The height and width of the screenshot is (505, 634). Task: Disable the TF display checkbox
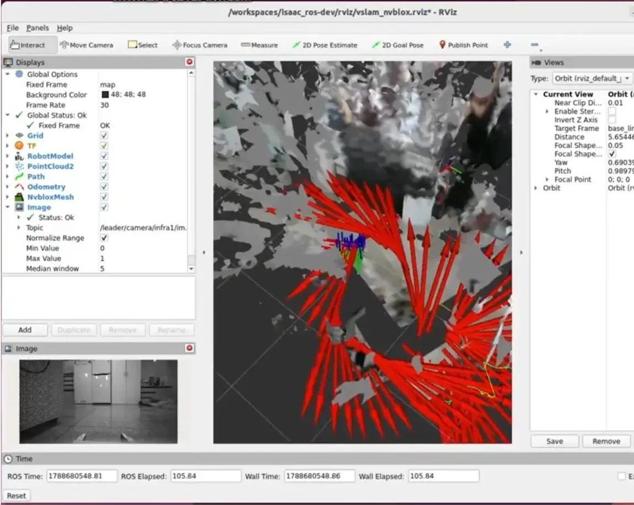click(104, 146)
